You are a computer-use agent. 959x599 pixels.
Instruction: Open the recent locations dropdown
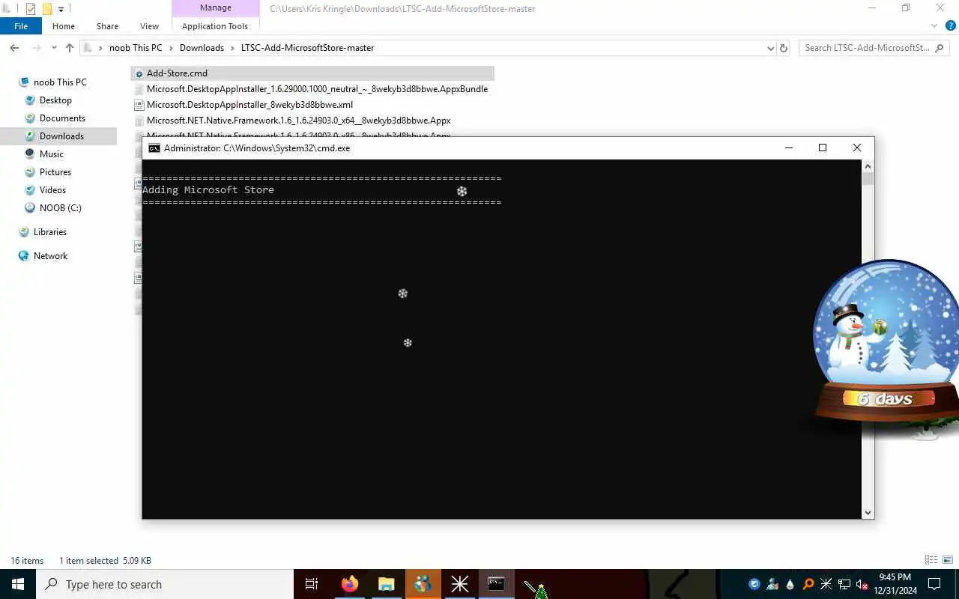click(54, 48)
